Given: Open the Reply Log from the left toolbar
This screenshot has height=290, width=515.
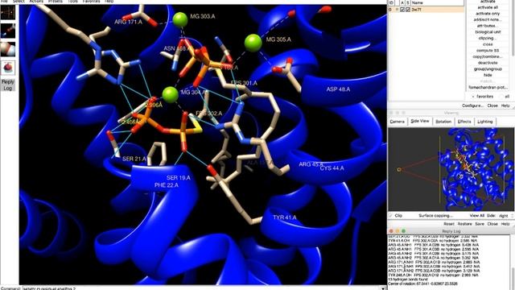Looking at the screenshot, I should coord(7,85).
